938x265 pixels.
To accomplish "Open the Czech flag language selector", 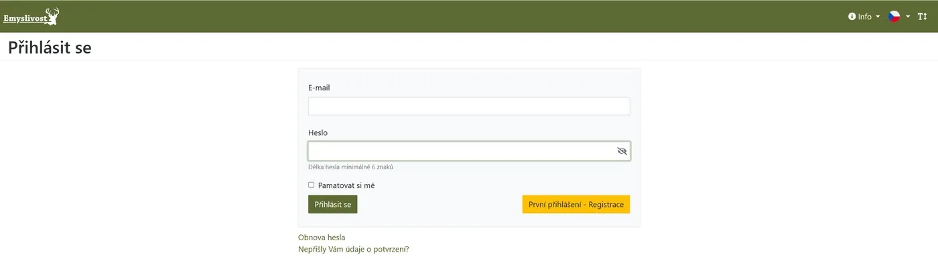I will coord(898,17).
